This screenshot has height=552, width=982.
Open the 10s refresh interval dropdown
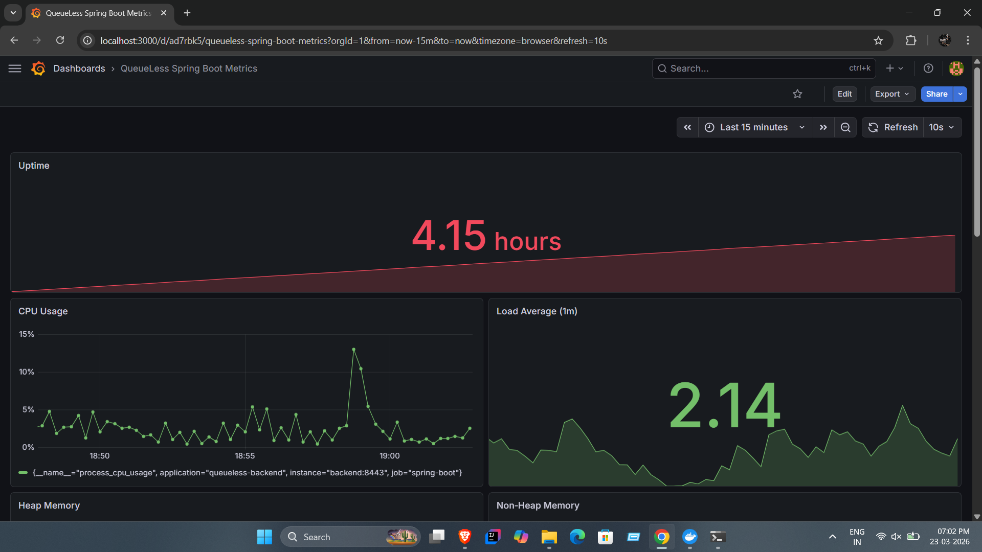click(x=942, y=127)
